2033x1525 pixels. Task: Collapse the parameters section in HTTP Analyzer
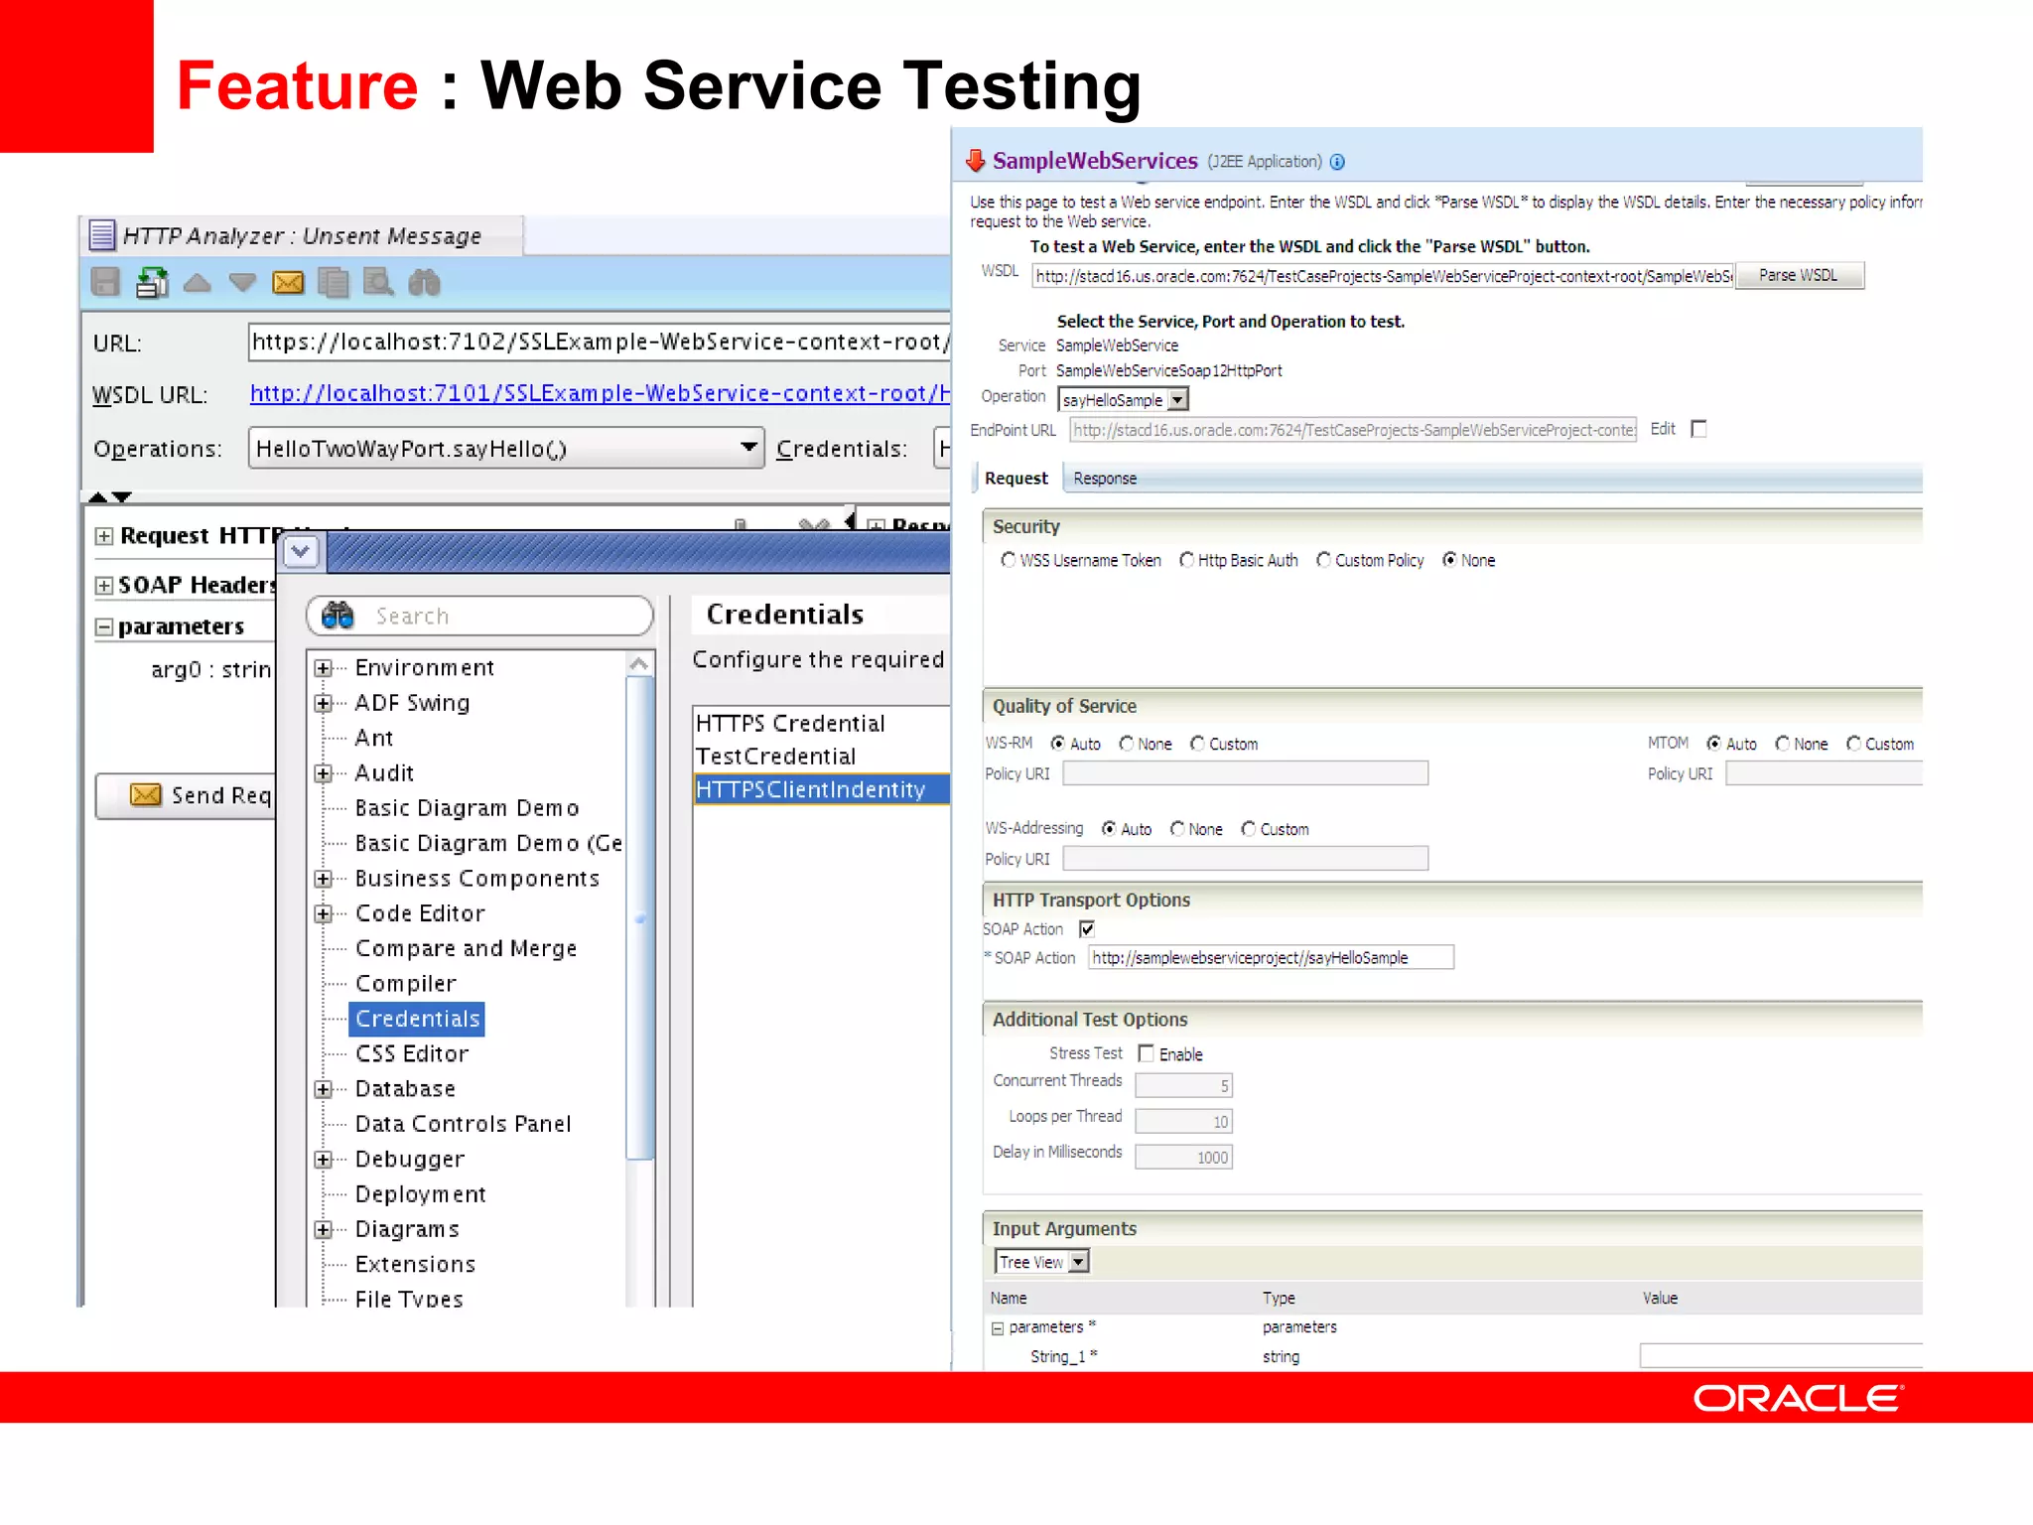103,626
